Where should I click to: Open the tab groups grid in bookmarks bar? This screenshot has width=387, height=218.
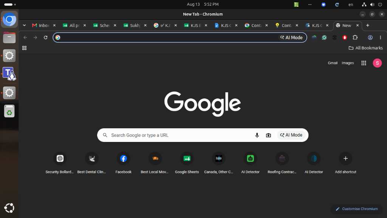pos(24,48)
